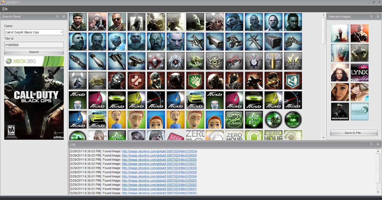Viewport: 382px width, 200px height.
Task: Click the Log panel vertical scrollbar
Action: [378, 172]
